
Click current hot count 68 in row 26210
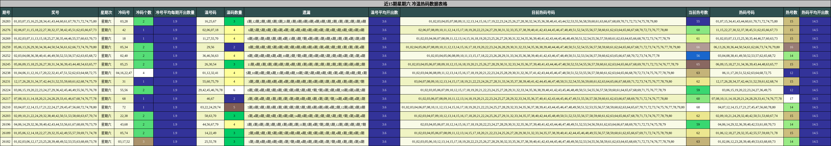(698, 107)
